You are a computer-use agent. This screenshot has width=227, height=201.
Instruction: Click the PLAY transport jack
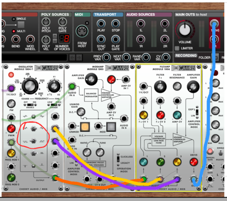(x=101, y=24)
